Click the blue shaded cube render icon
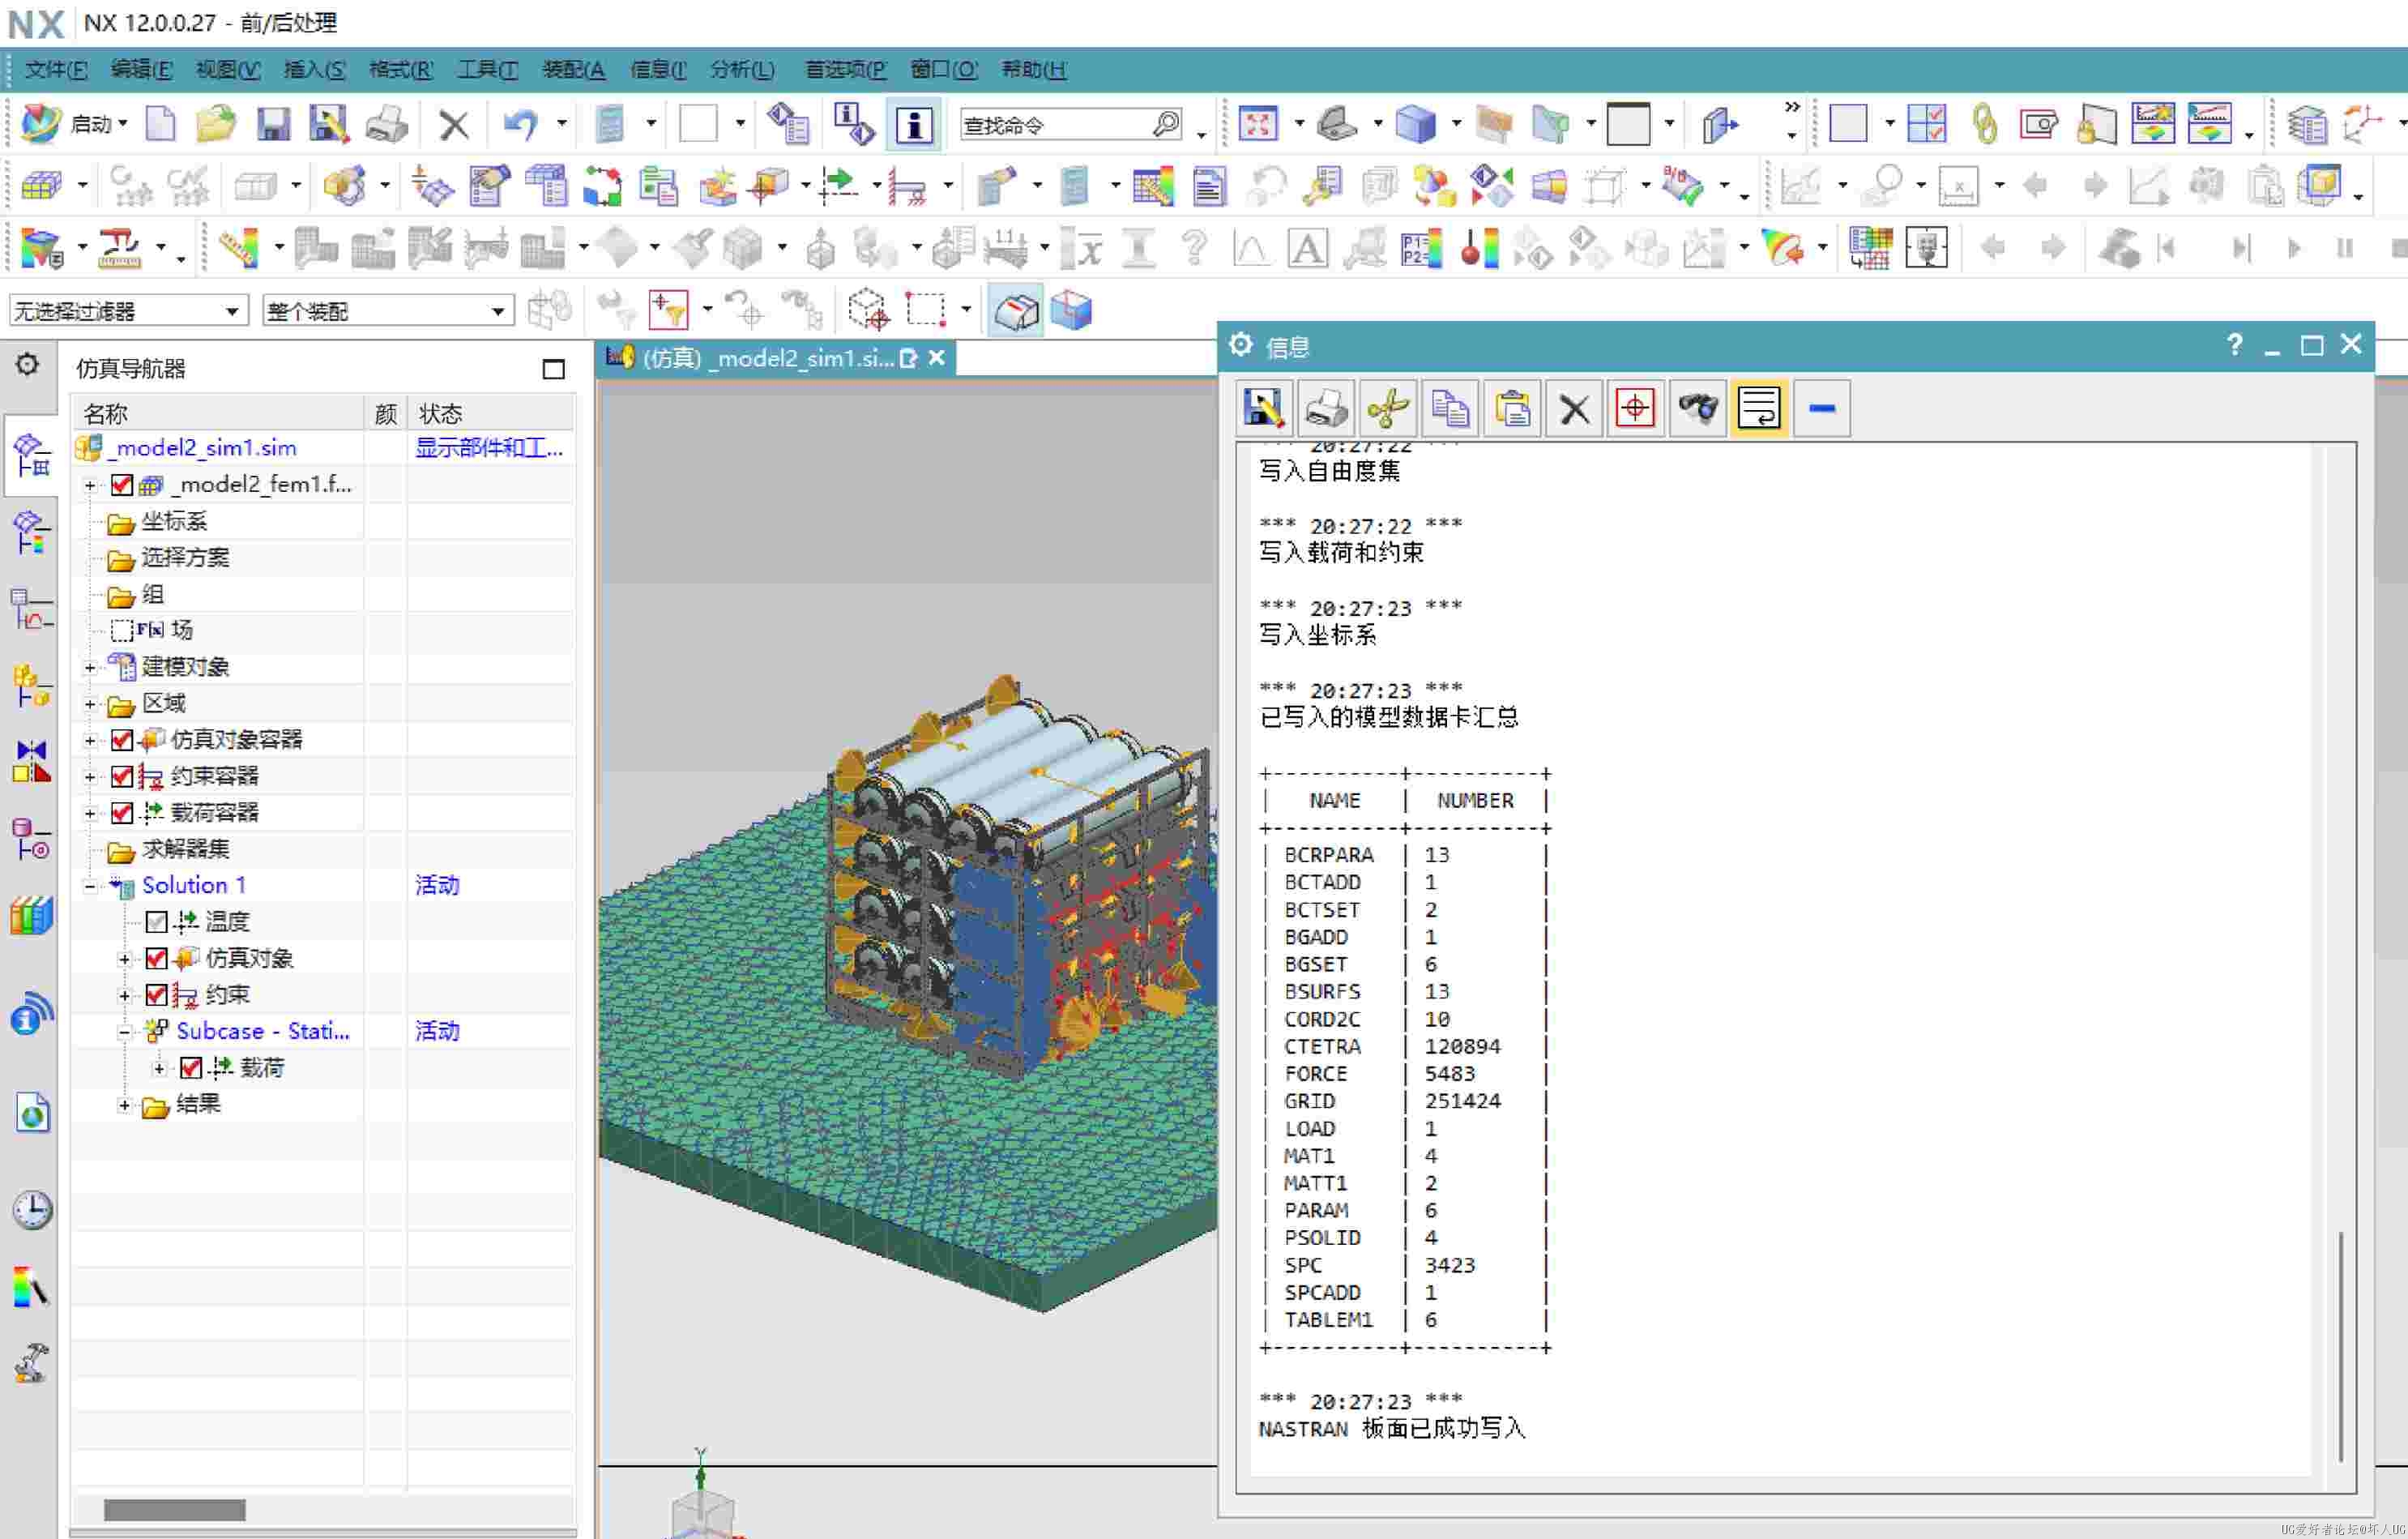 coord(1415,125)
